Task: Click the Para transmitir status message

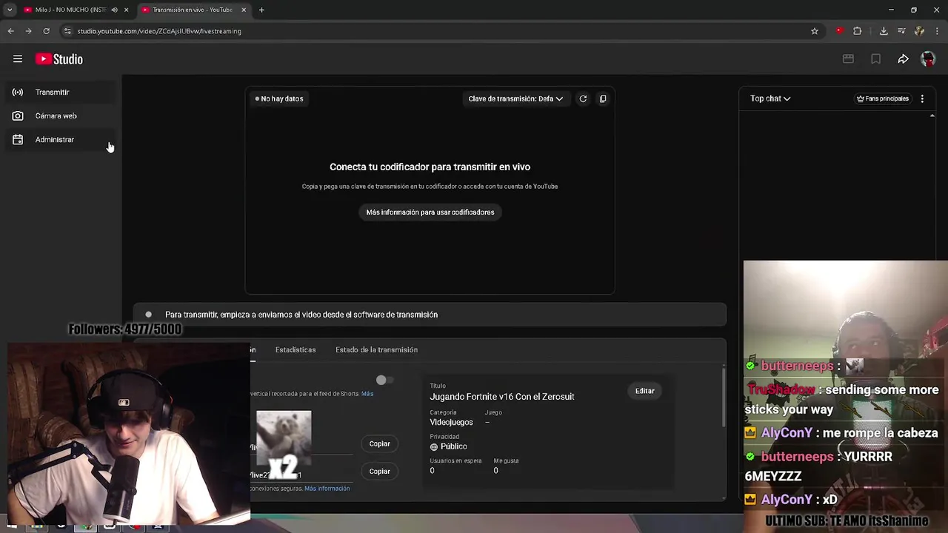Action: pyautogui.click(x=301, y=315)
